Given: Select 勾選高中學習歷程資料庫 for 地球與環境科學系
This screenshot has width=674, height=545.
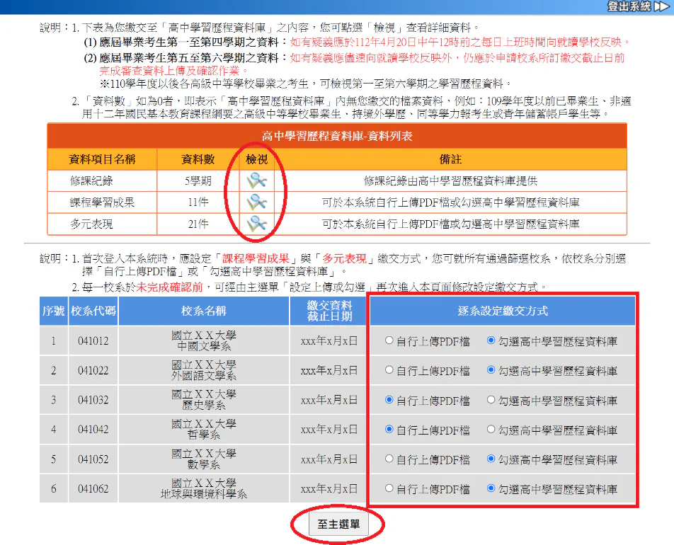Looking at the screenshot, I should (x=491, y=488).
